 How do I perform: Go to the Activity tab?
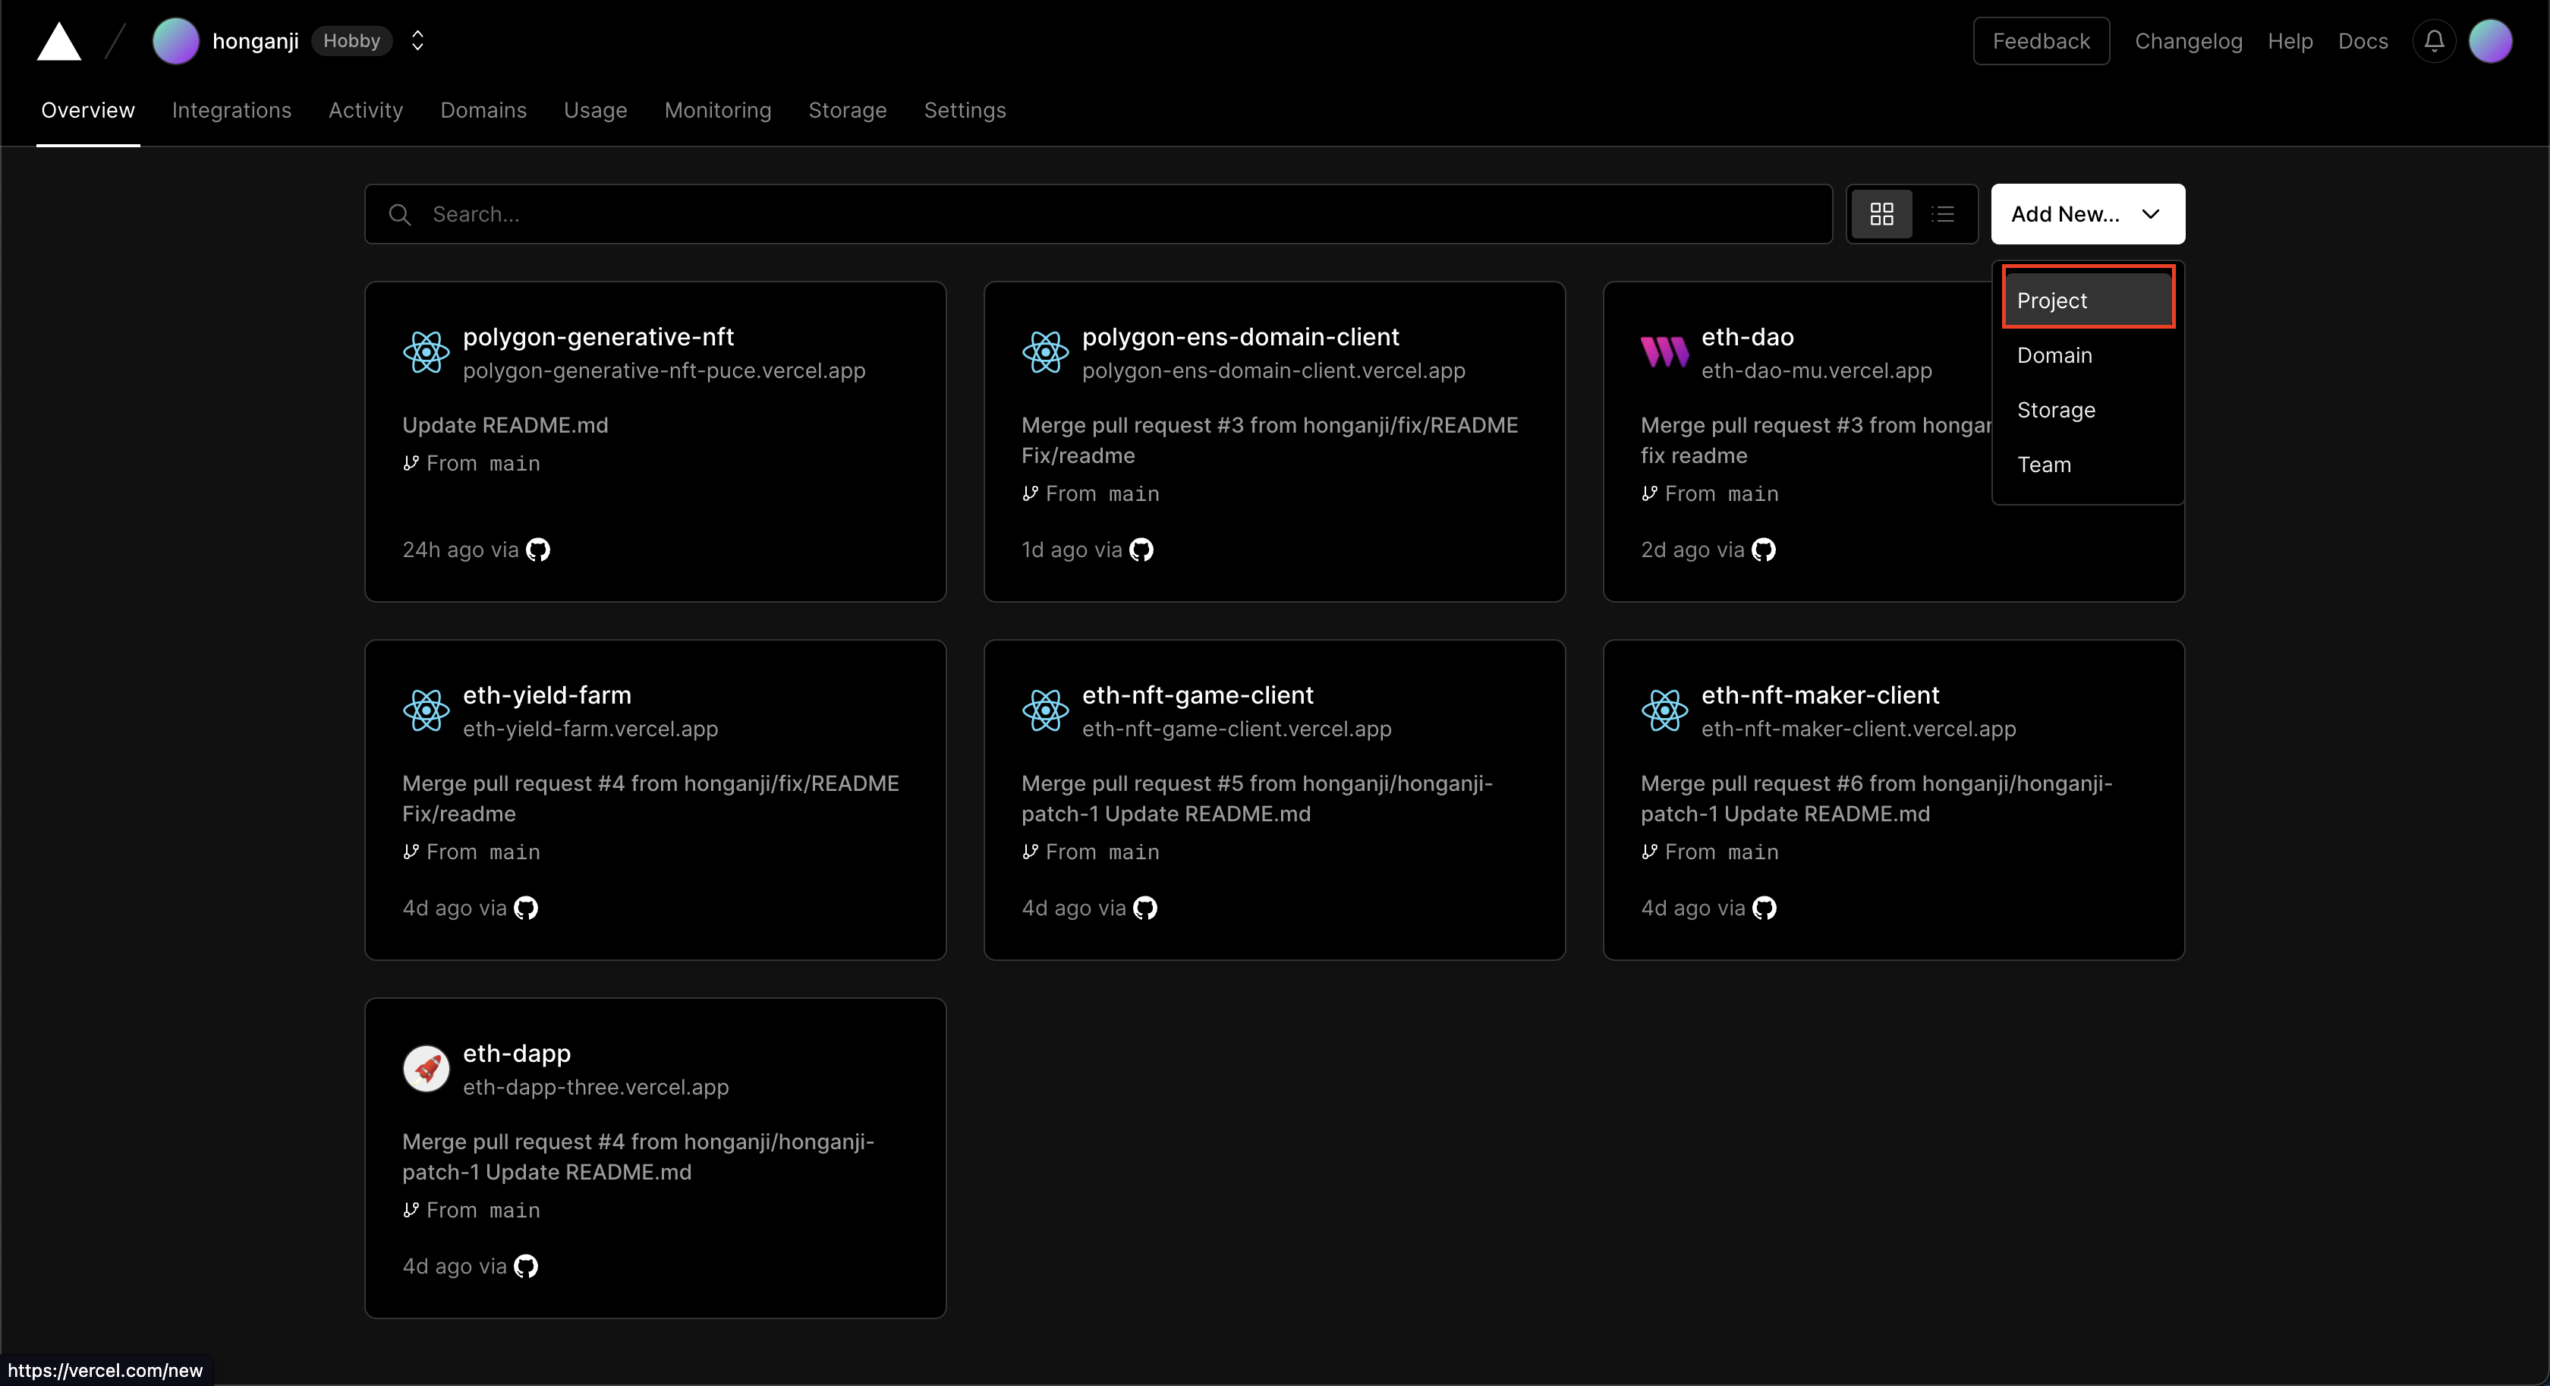(365, 110)
